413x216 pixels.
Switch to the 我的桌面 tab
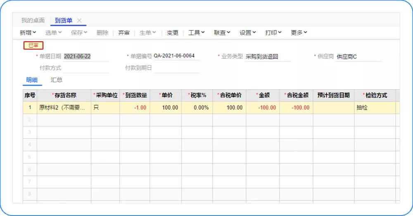point(33,20)
